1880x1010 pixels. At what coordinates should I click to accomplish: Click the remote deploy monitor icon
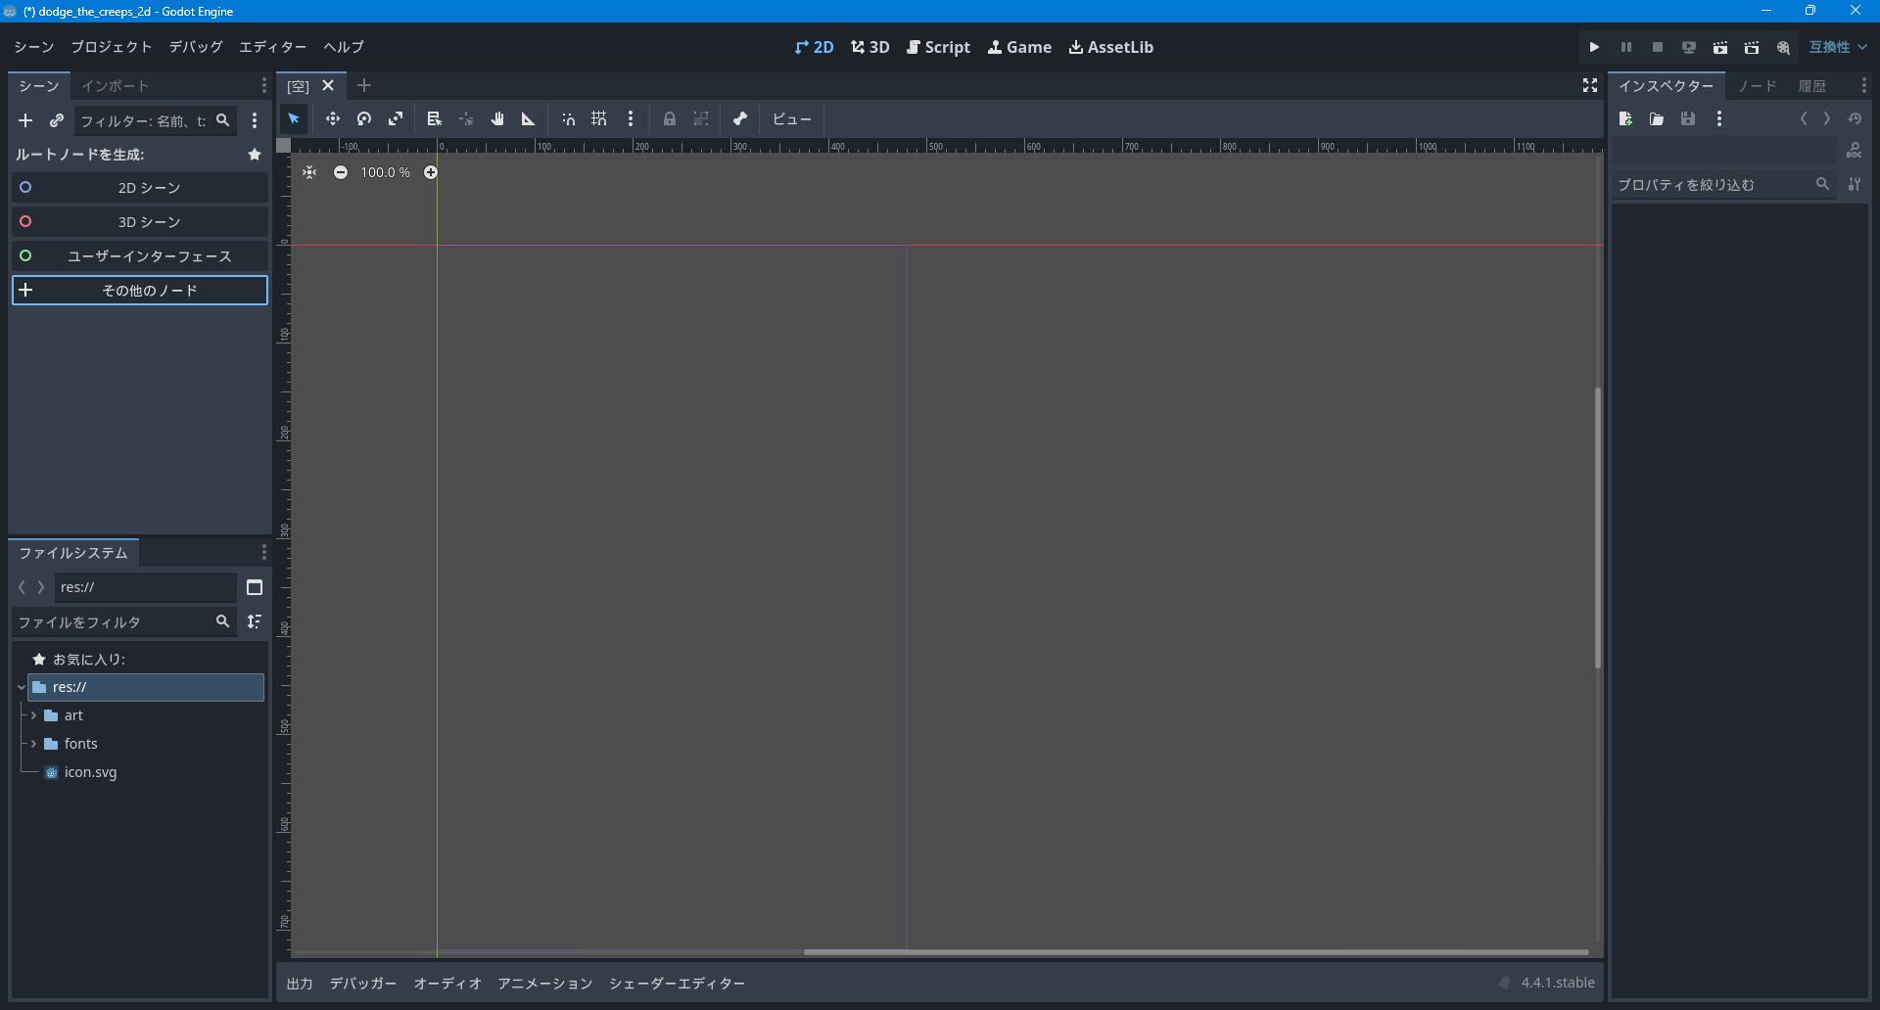[1689, 47]
